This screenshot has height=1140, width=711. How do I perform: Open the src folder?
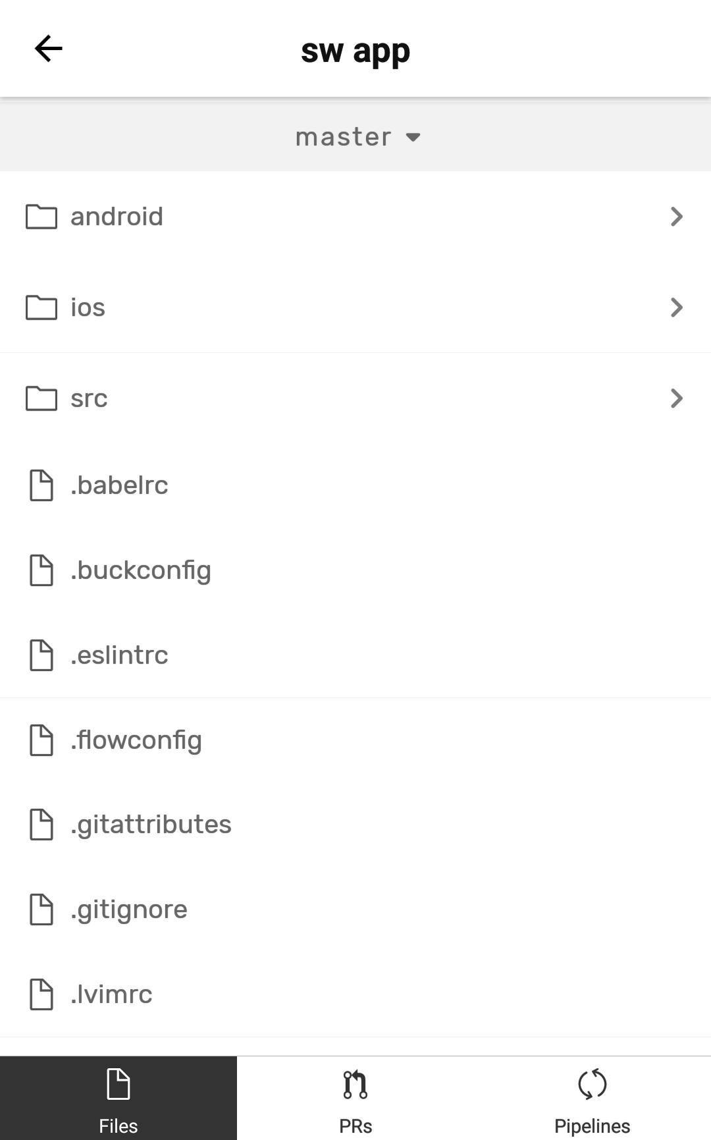click(355, 398)
